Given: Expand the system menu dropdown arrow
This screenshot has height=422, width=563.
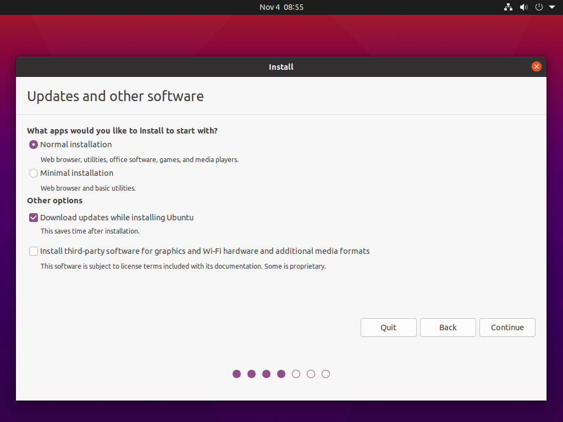Looking at the screenshot, I should (552, 7).
